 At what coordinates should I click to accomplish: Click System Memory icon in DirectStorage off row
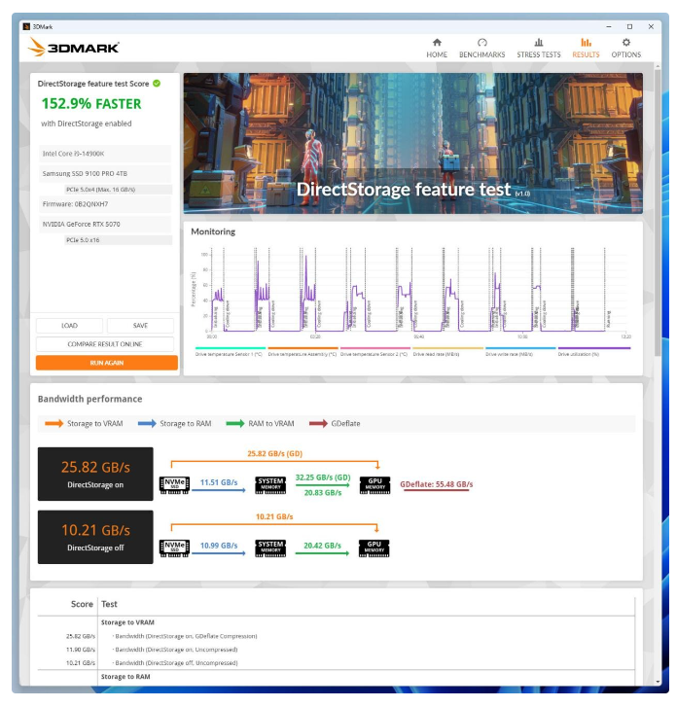point(270,548)
